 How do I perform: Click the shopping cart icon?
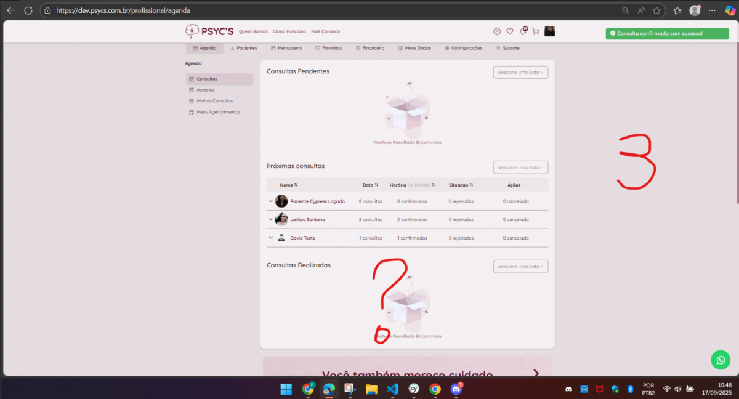535,31
